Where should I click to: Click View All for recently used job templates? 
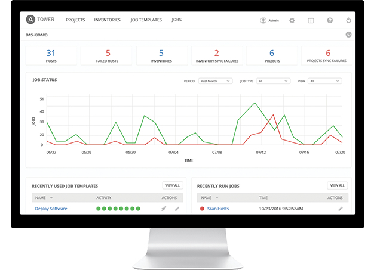click(173, 185)
